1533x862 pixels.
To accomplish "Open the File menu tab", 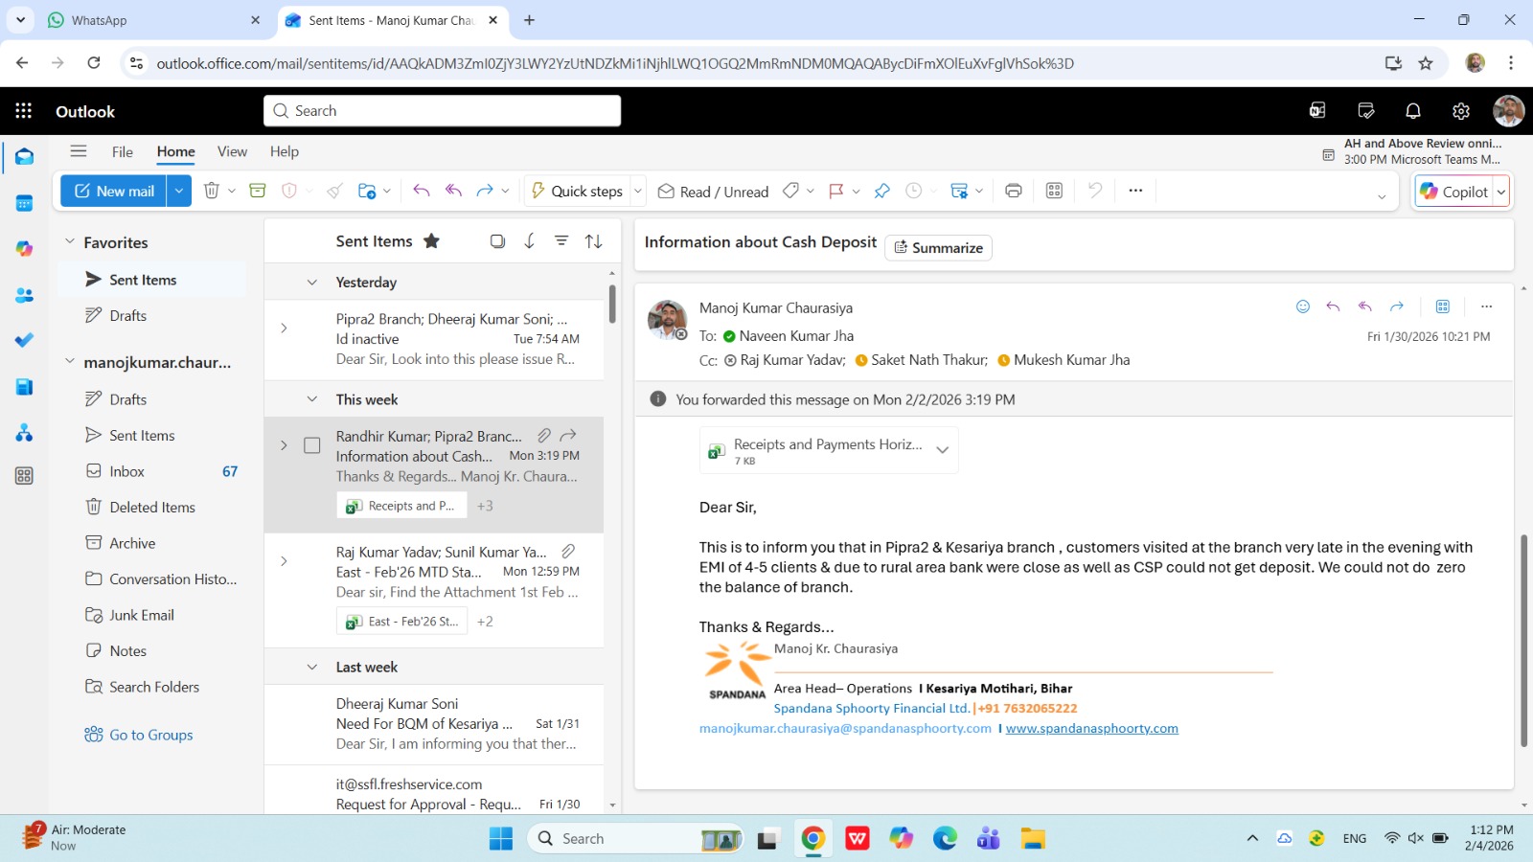I will pos(122,151).
